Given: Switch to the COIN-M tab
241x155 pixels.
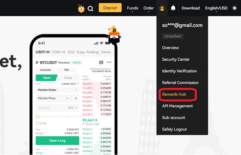Looking at the screenshot, I should click(x=58, y=52).
